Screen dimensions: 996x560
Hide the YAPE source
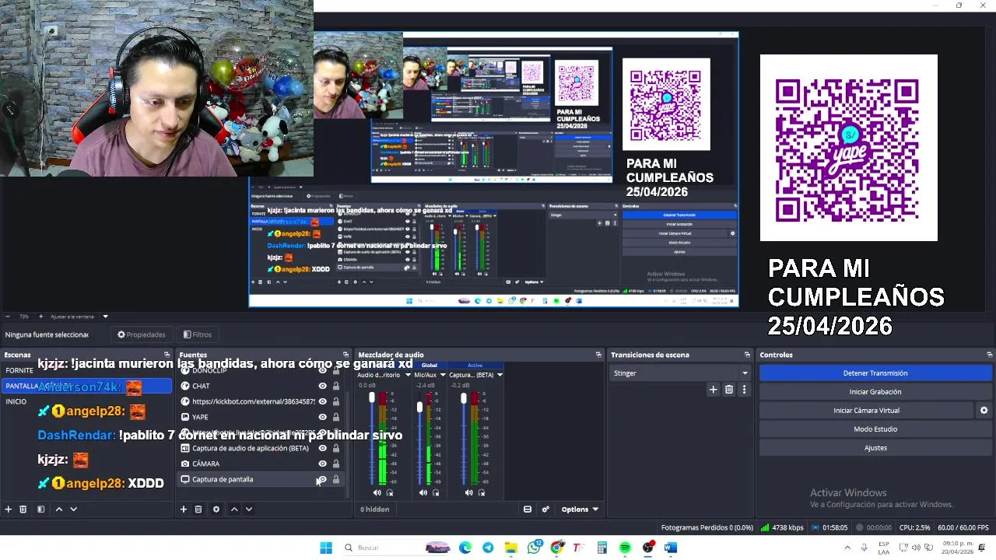click(x=322, y=417)
